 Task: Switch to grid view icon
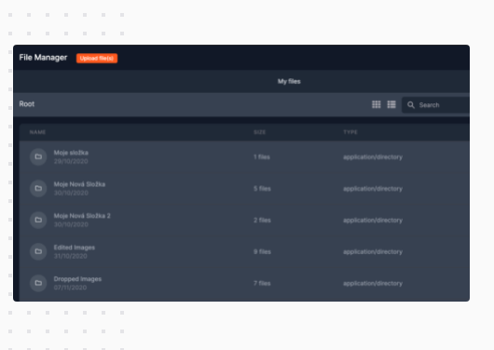coord(377,104)
